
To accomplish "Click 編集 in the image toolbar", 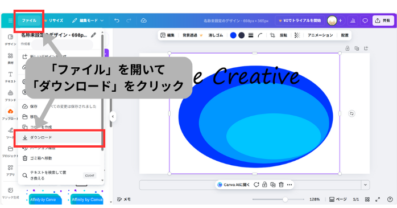I will point(168,35).
